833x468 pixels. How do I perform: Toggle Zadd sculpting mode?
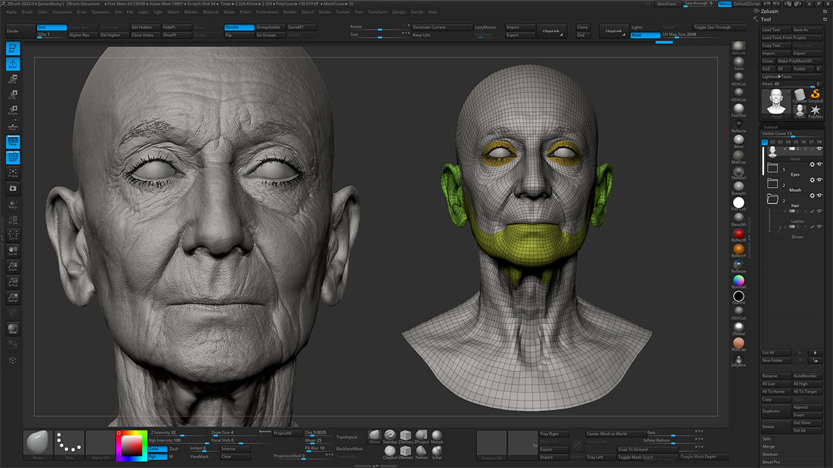click(x=157, y=449)
